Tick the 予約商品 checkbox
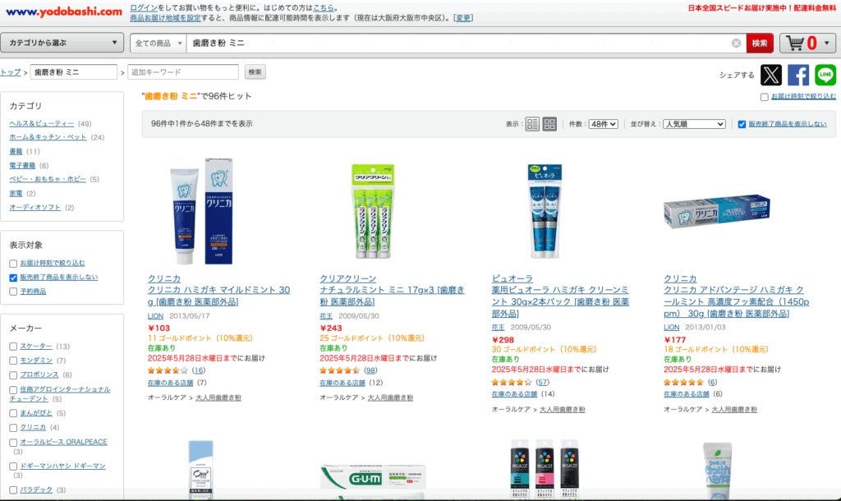The image size is (841, 501). click(x=13, y=292)
